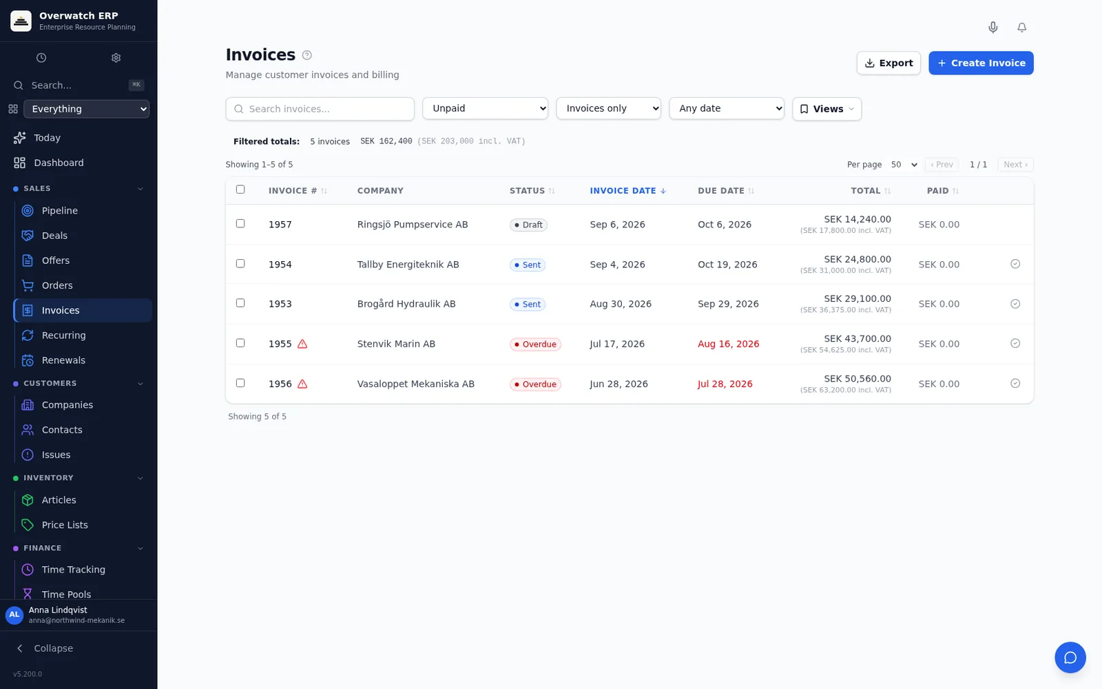The image size is (1102, 689).
Task: Toggle the select-all invoices checkbox
Action: click(x=240, y=189)
